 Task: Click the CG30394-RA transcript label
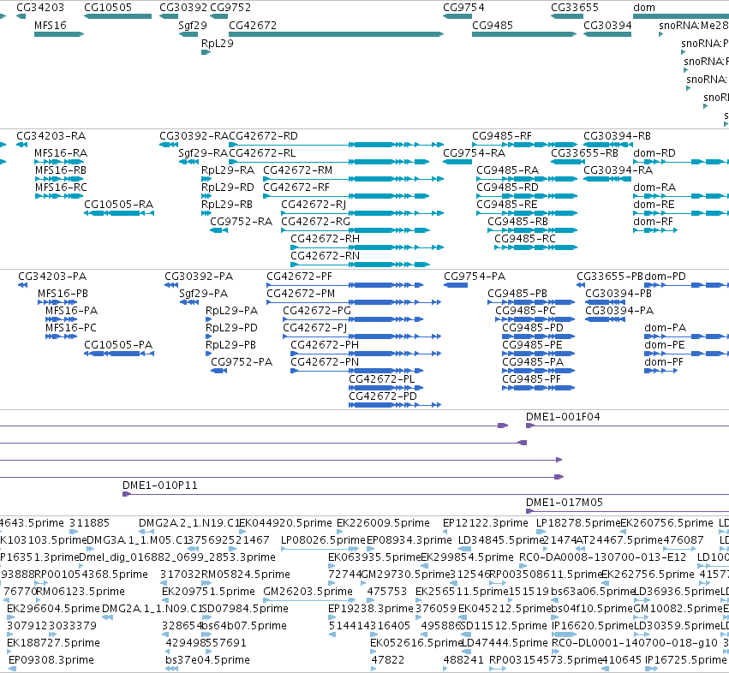(x=618, y=170)
